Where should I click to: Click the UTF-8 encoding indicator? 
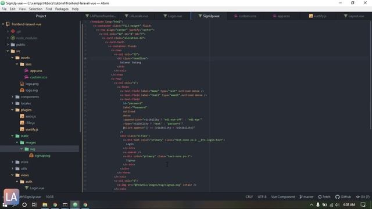(x=262, y=197)
